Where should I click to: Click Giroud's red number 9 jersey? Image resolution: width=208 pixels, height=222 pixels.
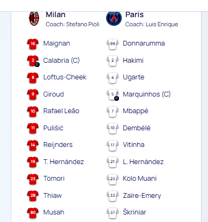coord(33,94)
